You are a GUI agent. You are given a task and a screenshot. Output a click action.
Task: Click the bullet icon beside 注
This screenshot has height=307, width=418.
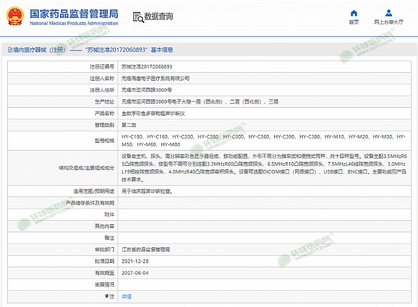pos(108,296)
